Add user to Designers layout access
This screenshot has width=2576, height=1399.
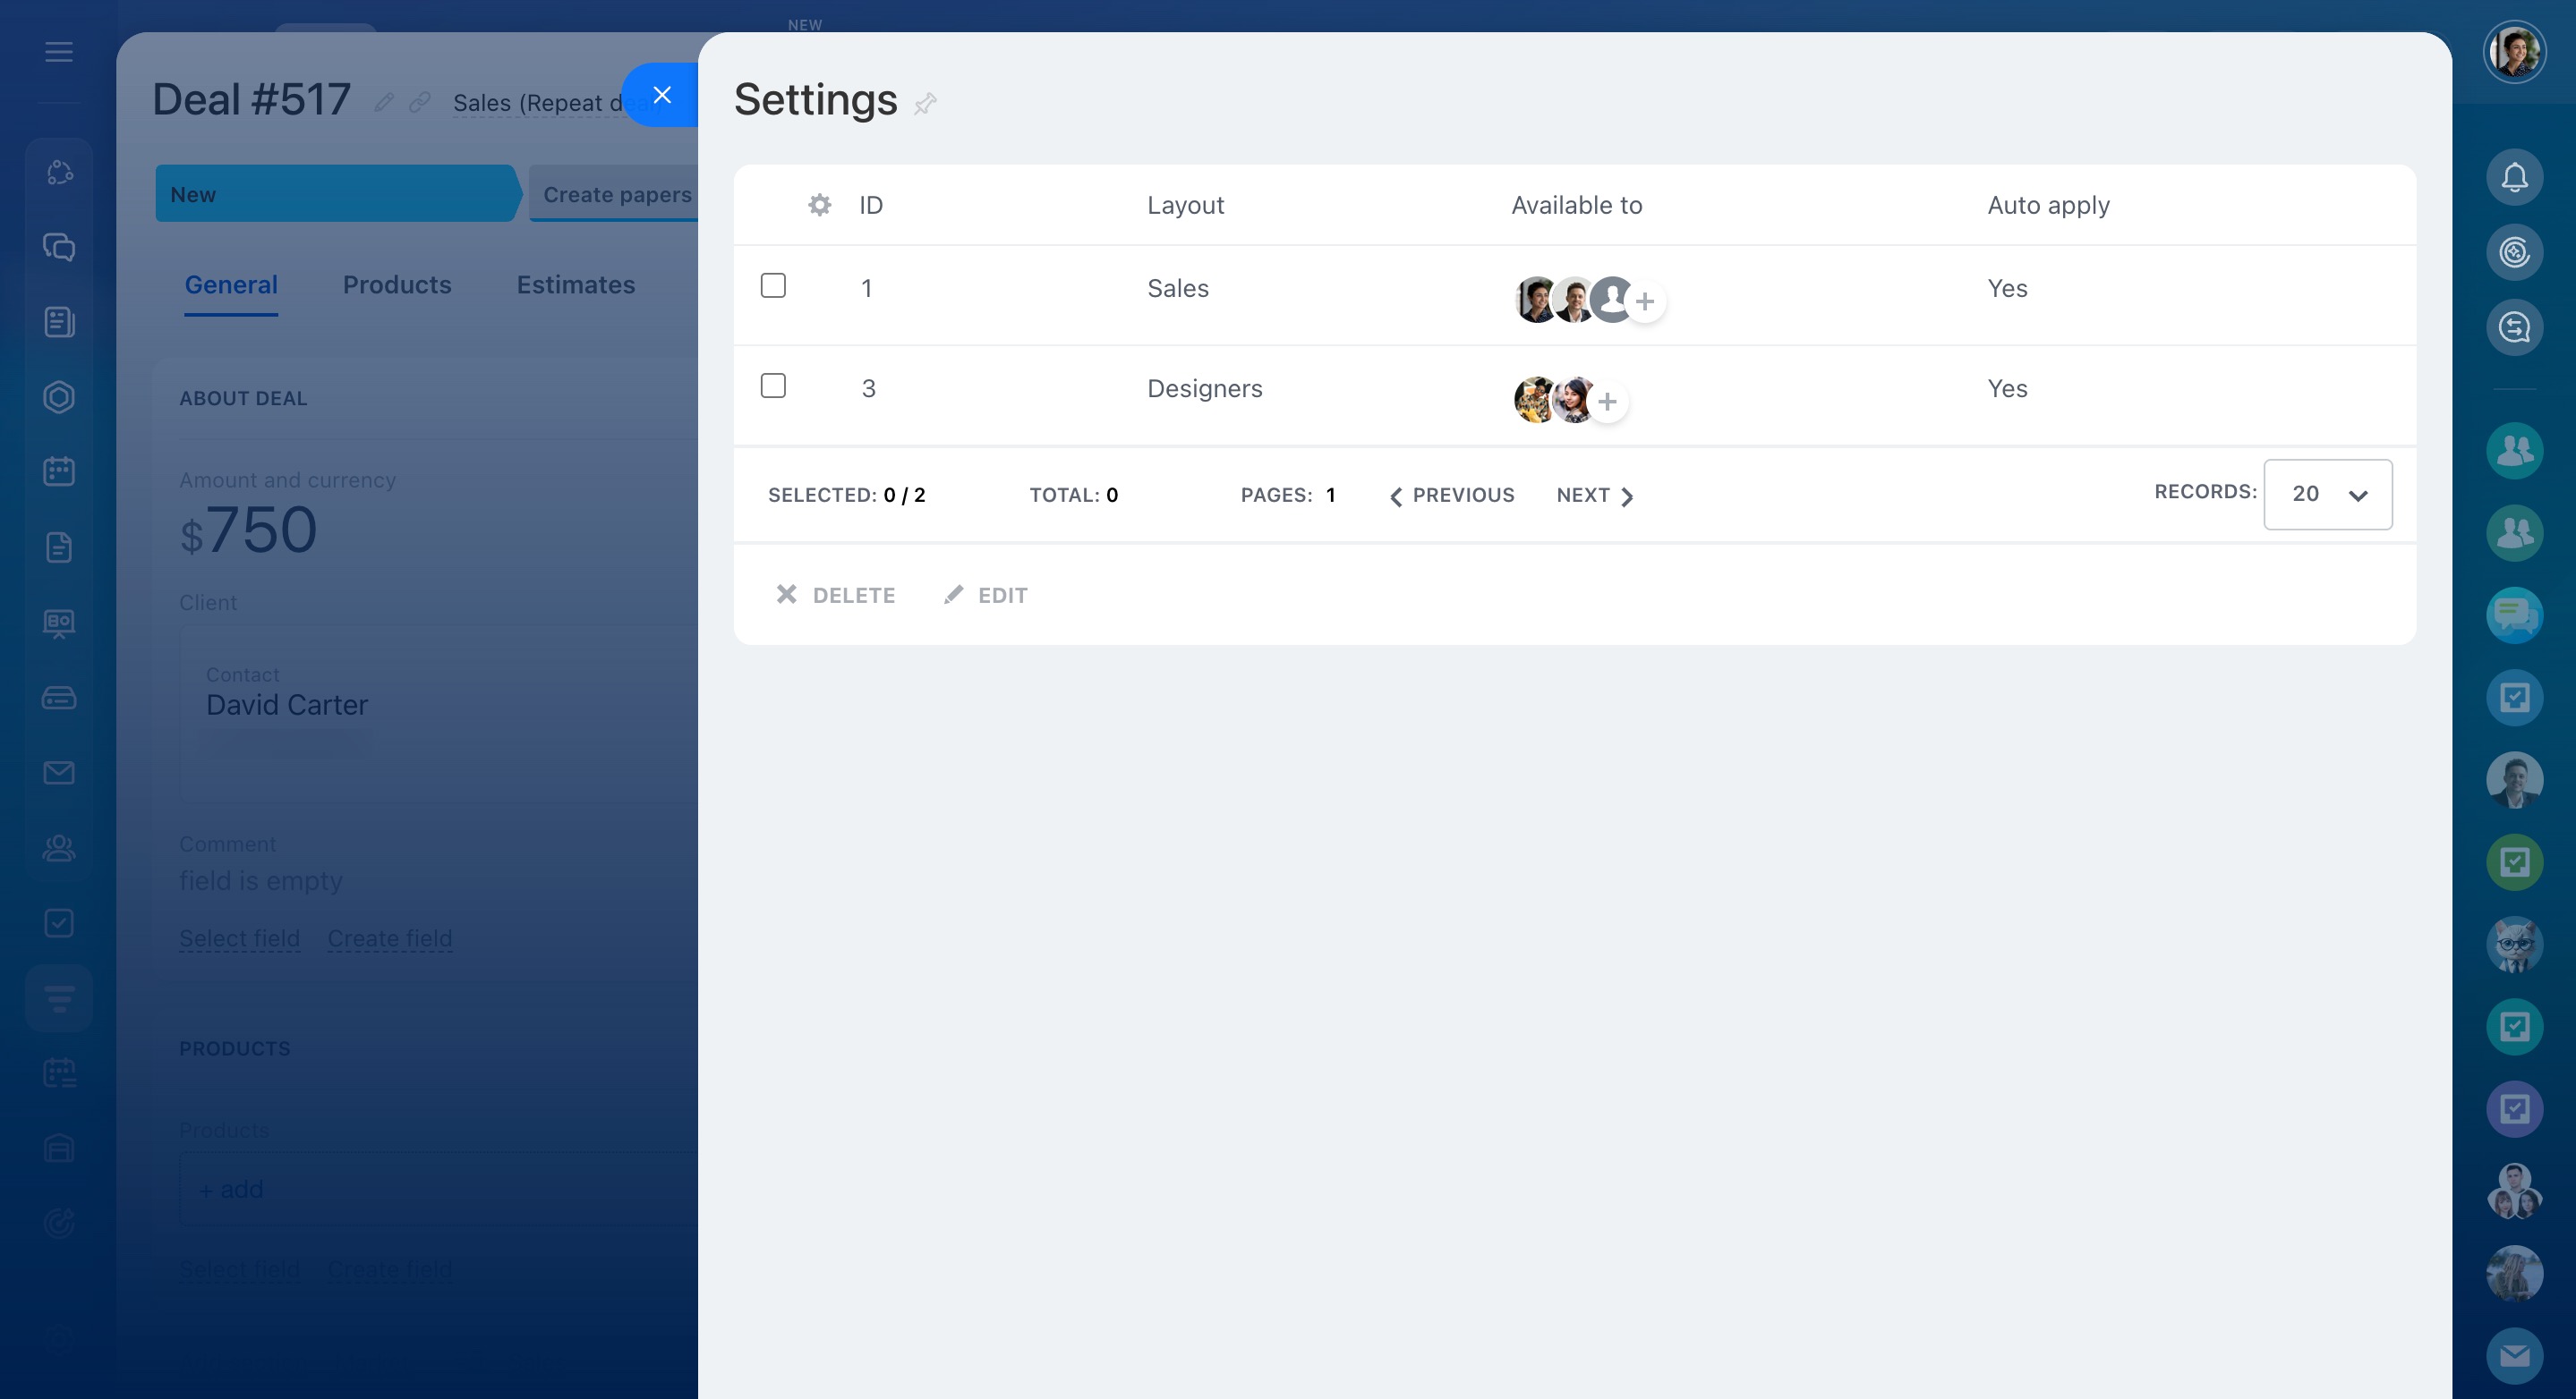[1607, 402]
